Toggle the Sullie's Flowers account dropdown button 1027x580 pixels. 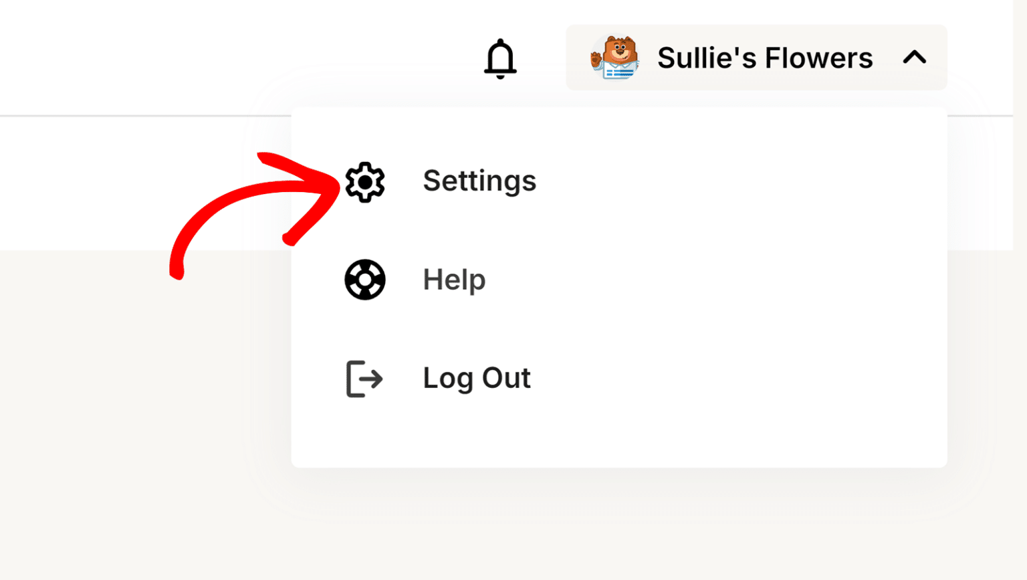(x=756, y=58)
